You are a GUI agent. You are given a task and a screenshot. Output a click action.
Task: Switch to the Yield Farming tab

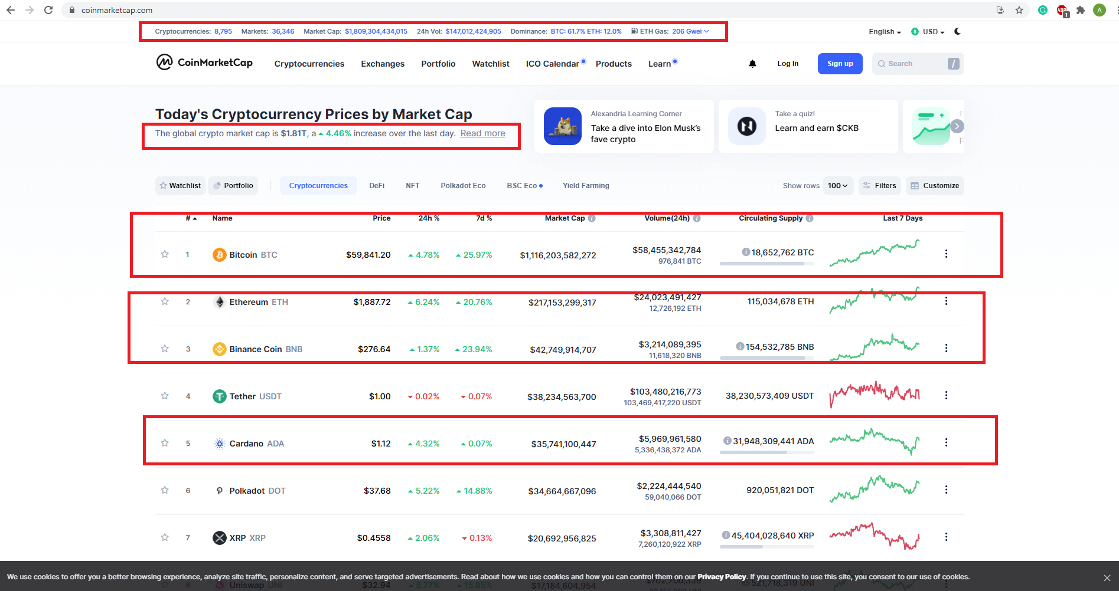(x=586, y=186)
